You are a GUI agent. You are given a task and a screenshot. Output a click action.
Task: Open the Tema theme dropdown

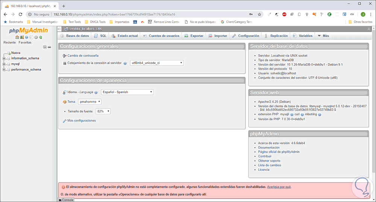(90, 102)
